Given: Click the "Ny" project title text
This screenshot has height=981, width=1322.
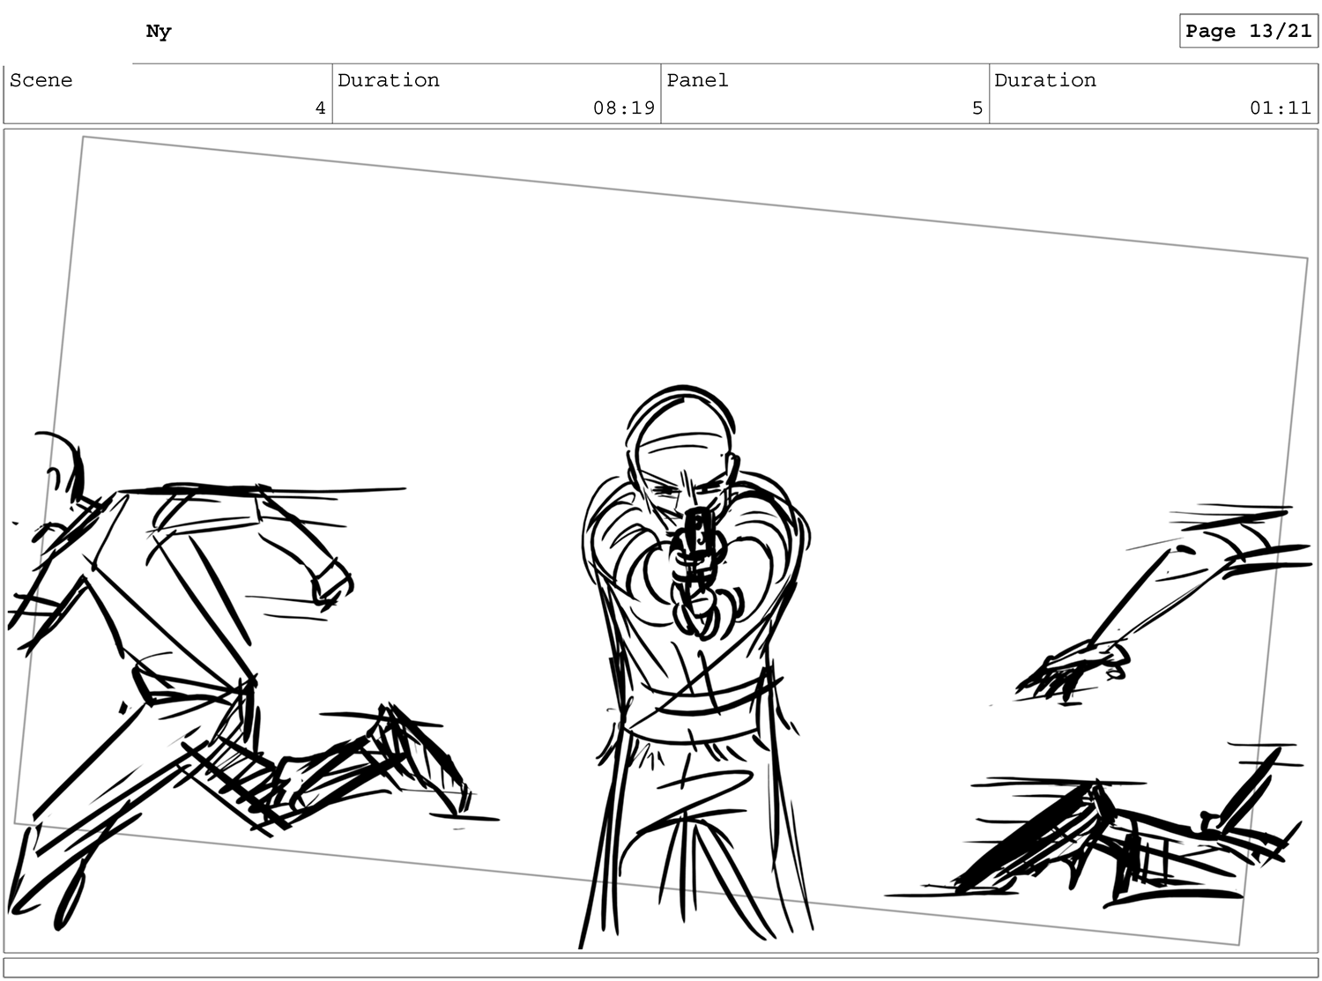Looking at the screenshot, I should click(159, 32).
